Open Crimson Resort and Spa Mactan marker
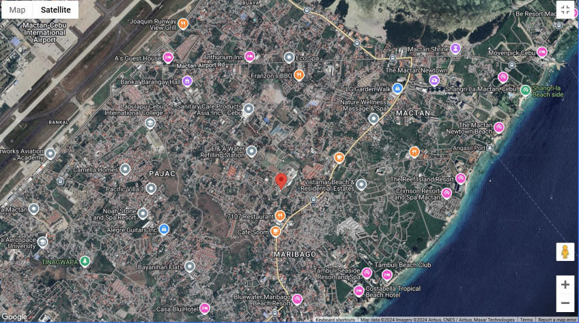This screenshot has height=323, width=579. tap(447, 194)
